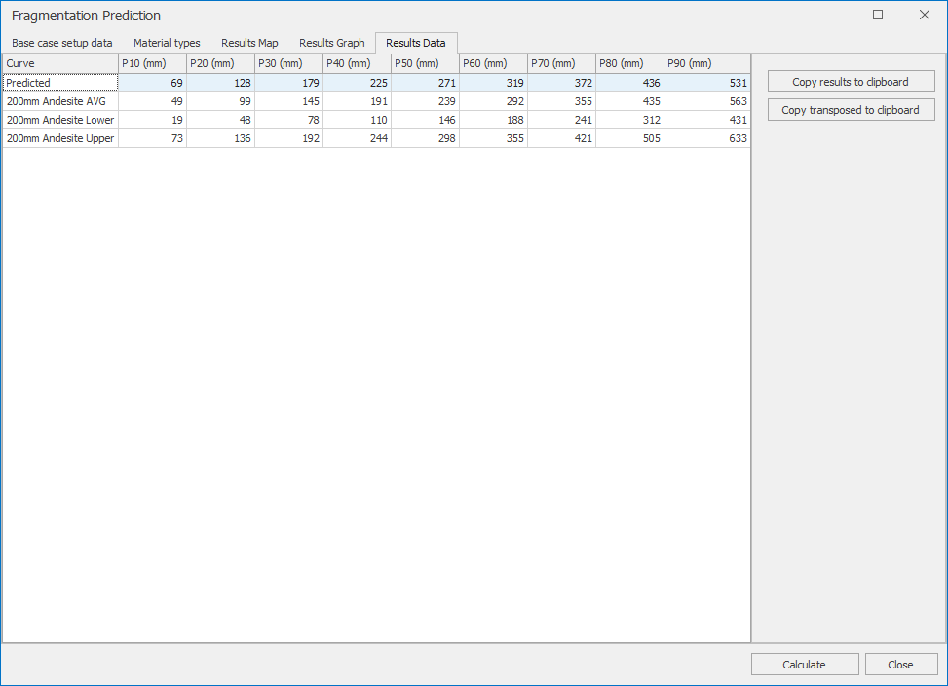Click the P70 (mm) column header
This screenshot has height=686, width=948.
[x=562, y=63]
